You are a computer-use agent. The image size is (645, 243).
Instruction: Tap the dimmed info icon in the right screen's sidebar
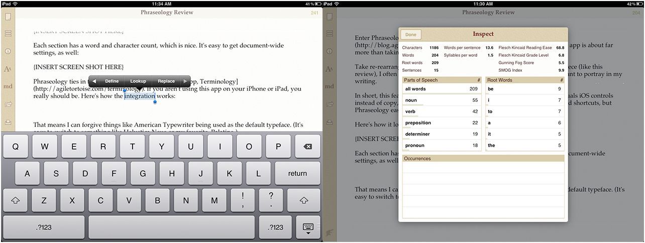pyautogui.click(x=330, y=51)
